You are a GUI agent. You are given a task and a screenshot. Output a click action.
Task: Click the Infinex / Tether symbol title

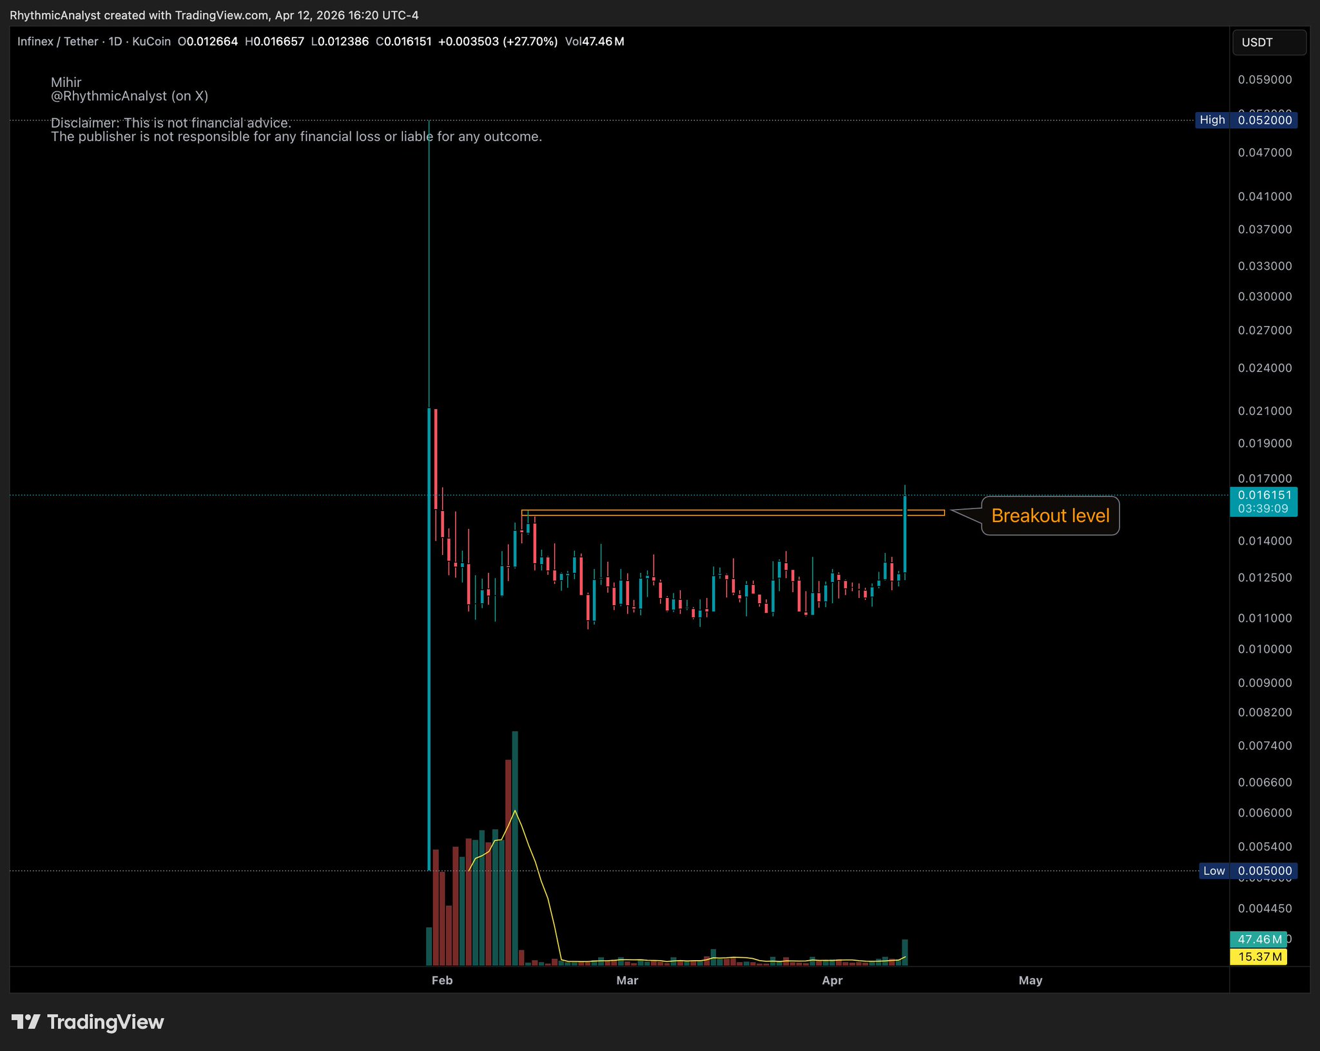click(x=58, y=42)
